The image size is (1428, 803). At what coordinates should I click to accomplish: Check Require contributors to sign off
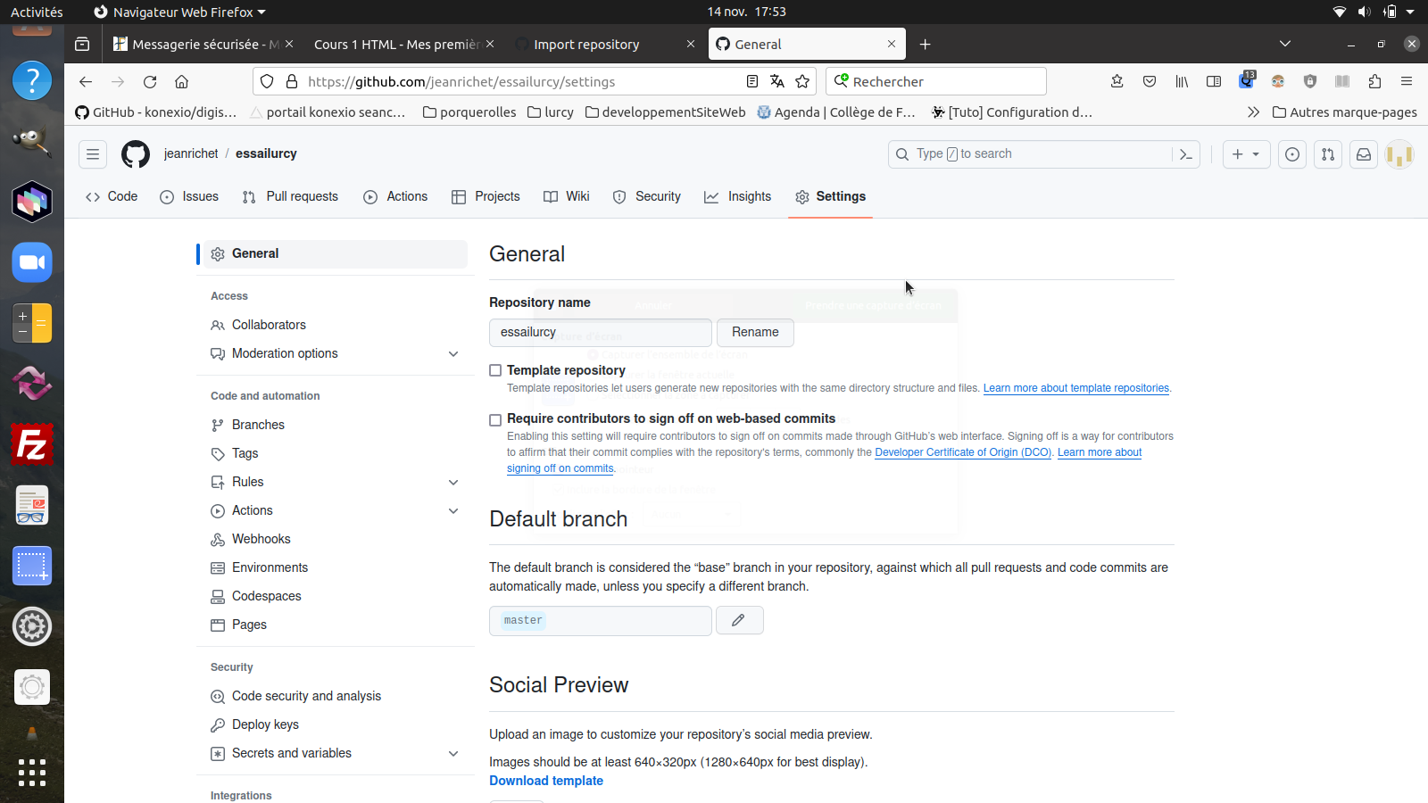pyautogui.click(x=495, y=419)
